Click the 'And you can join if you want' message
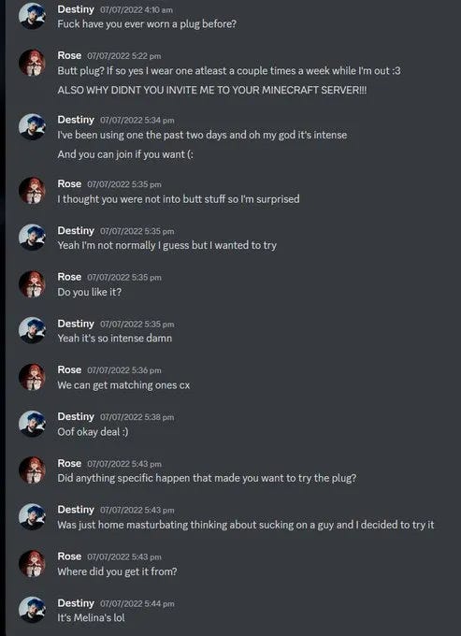Viewport: 461px width, 636px height. pos(125,154)
